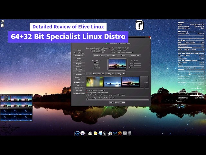Adjust the Green BG color slider
Image resolution: width=206 pixels, height=155 pixels.
coord(137,66)
